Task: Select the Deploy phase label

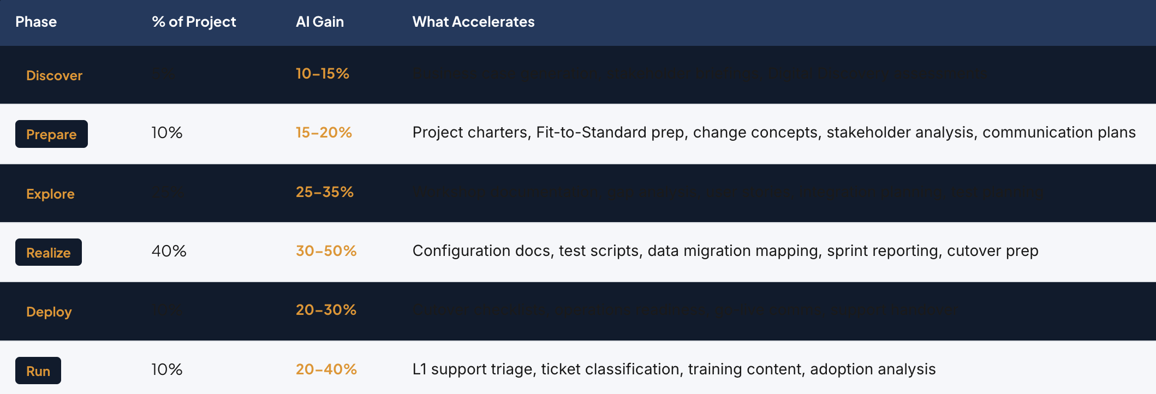Action: tap(49, 312)
